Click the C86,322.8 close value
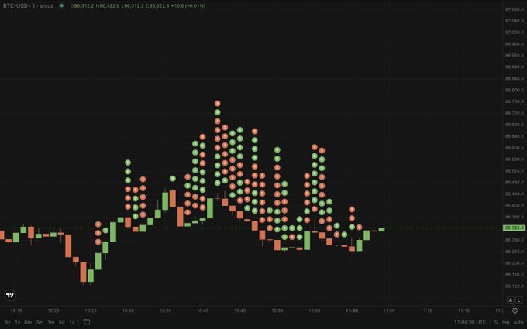Image resolution: width=527 pixels, height=329 pixels. coord(157,5)
